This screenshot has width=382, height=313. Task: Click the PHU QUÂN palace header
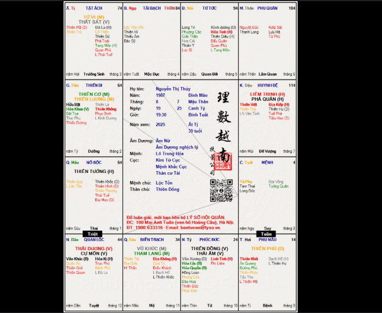coord(267,8)
